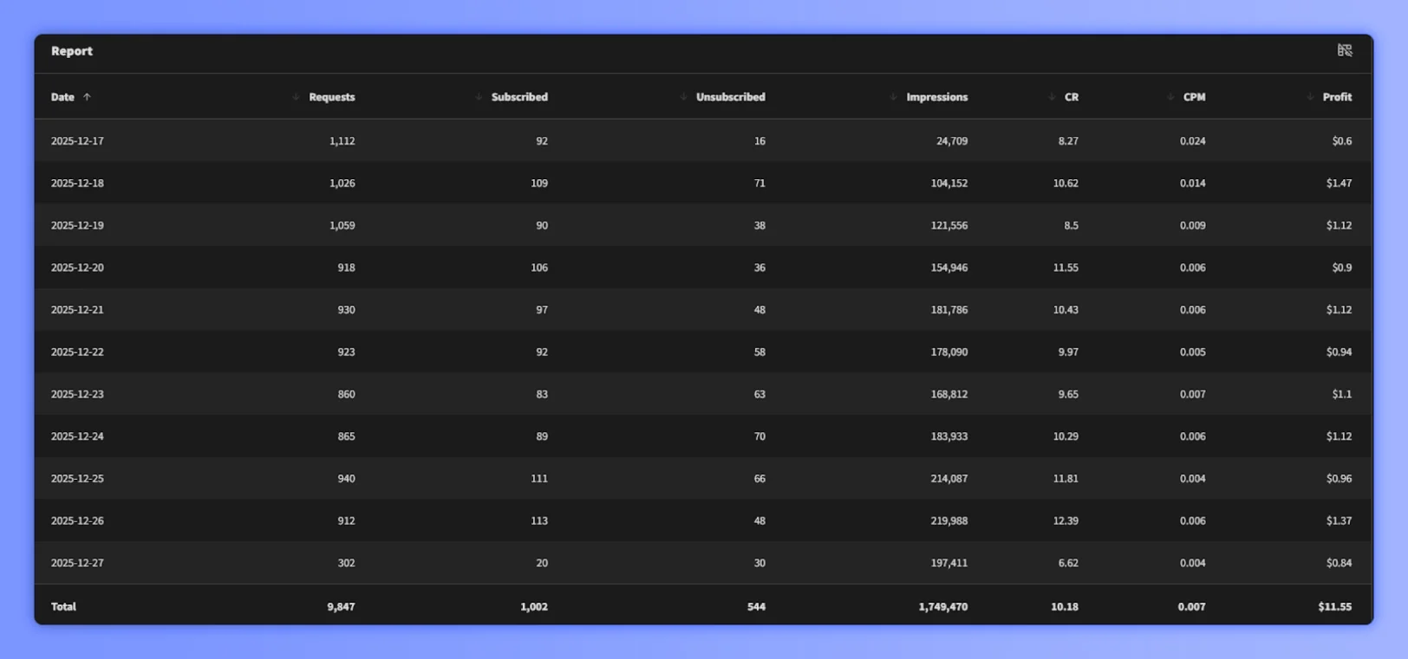Screen dimensions: 1408x659
Task: Click the sort arrow beside CPM
Action: pyautogui.click(x=1170, y=97)
